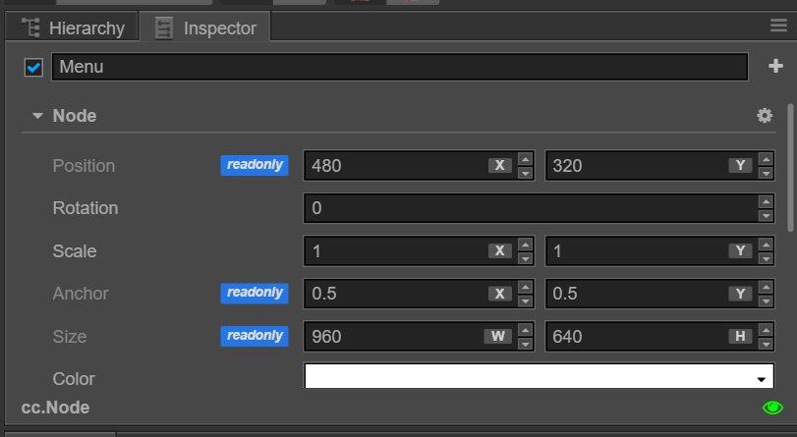The width and height of the screenshot is (797, 437).
Task: Collapse the Node section triangle
Action: pos(37,116)
